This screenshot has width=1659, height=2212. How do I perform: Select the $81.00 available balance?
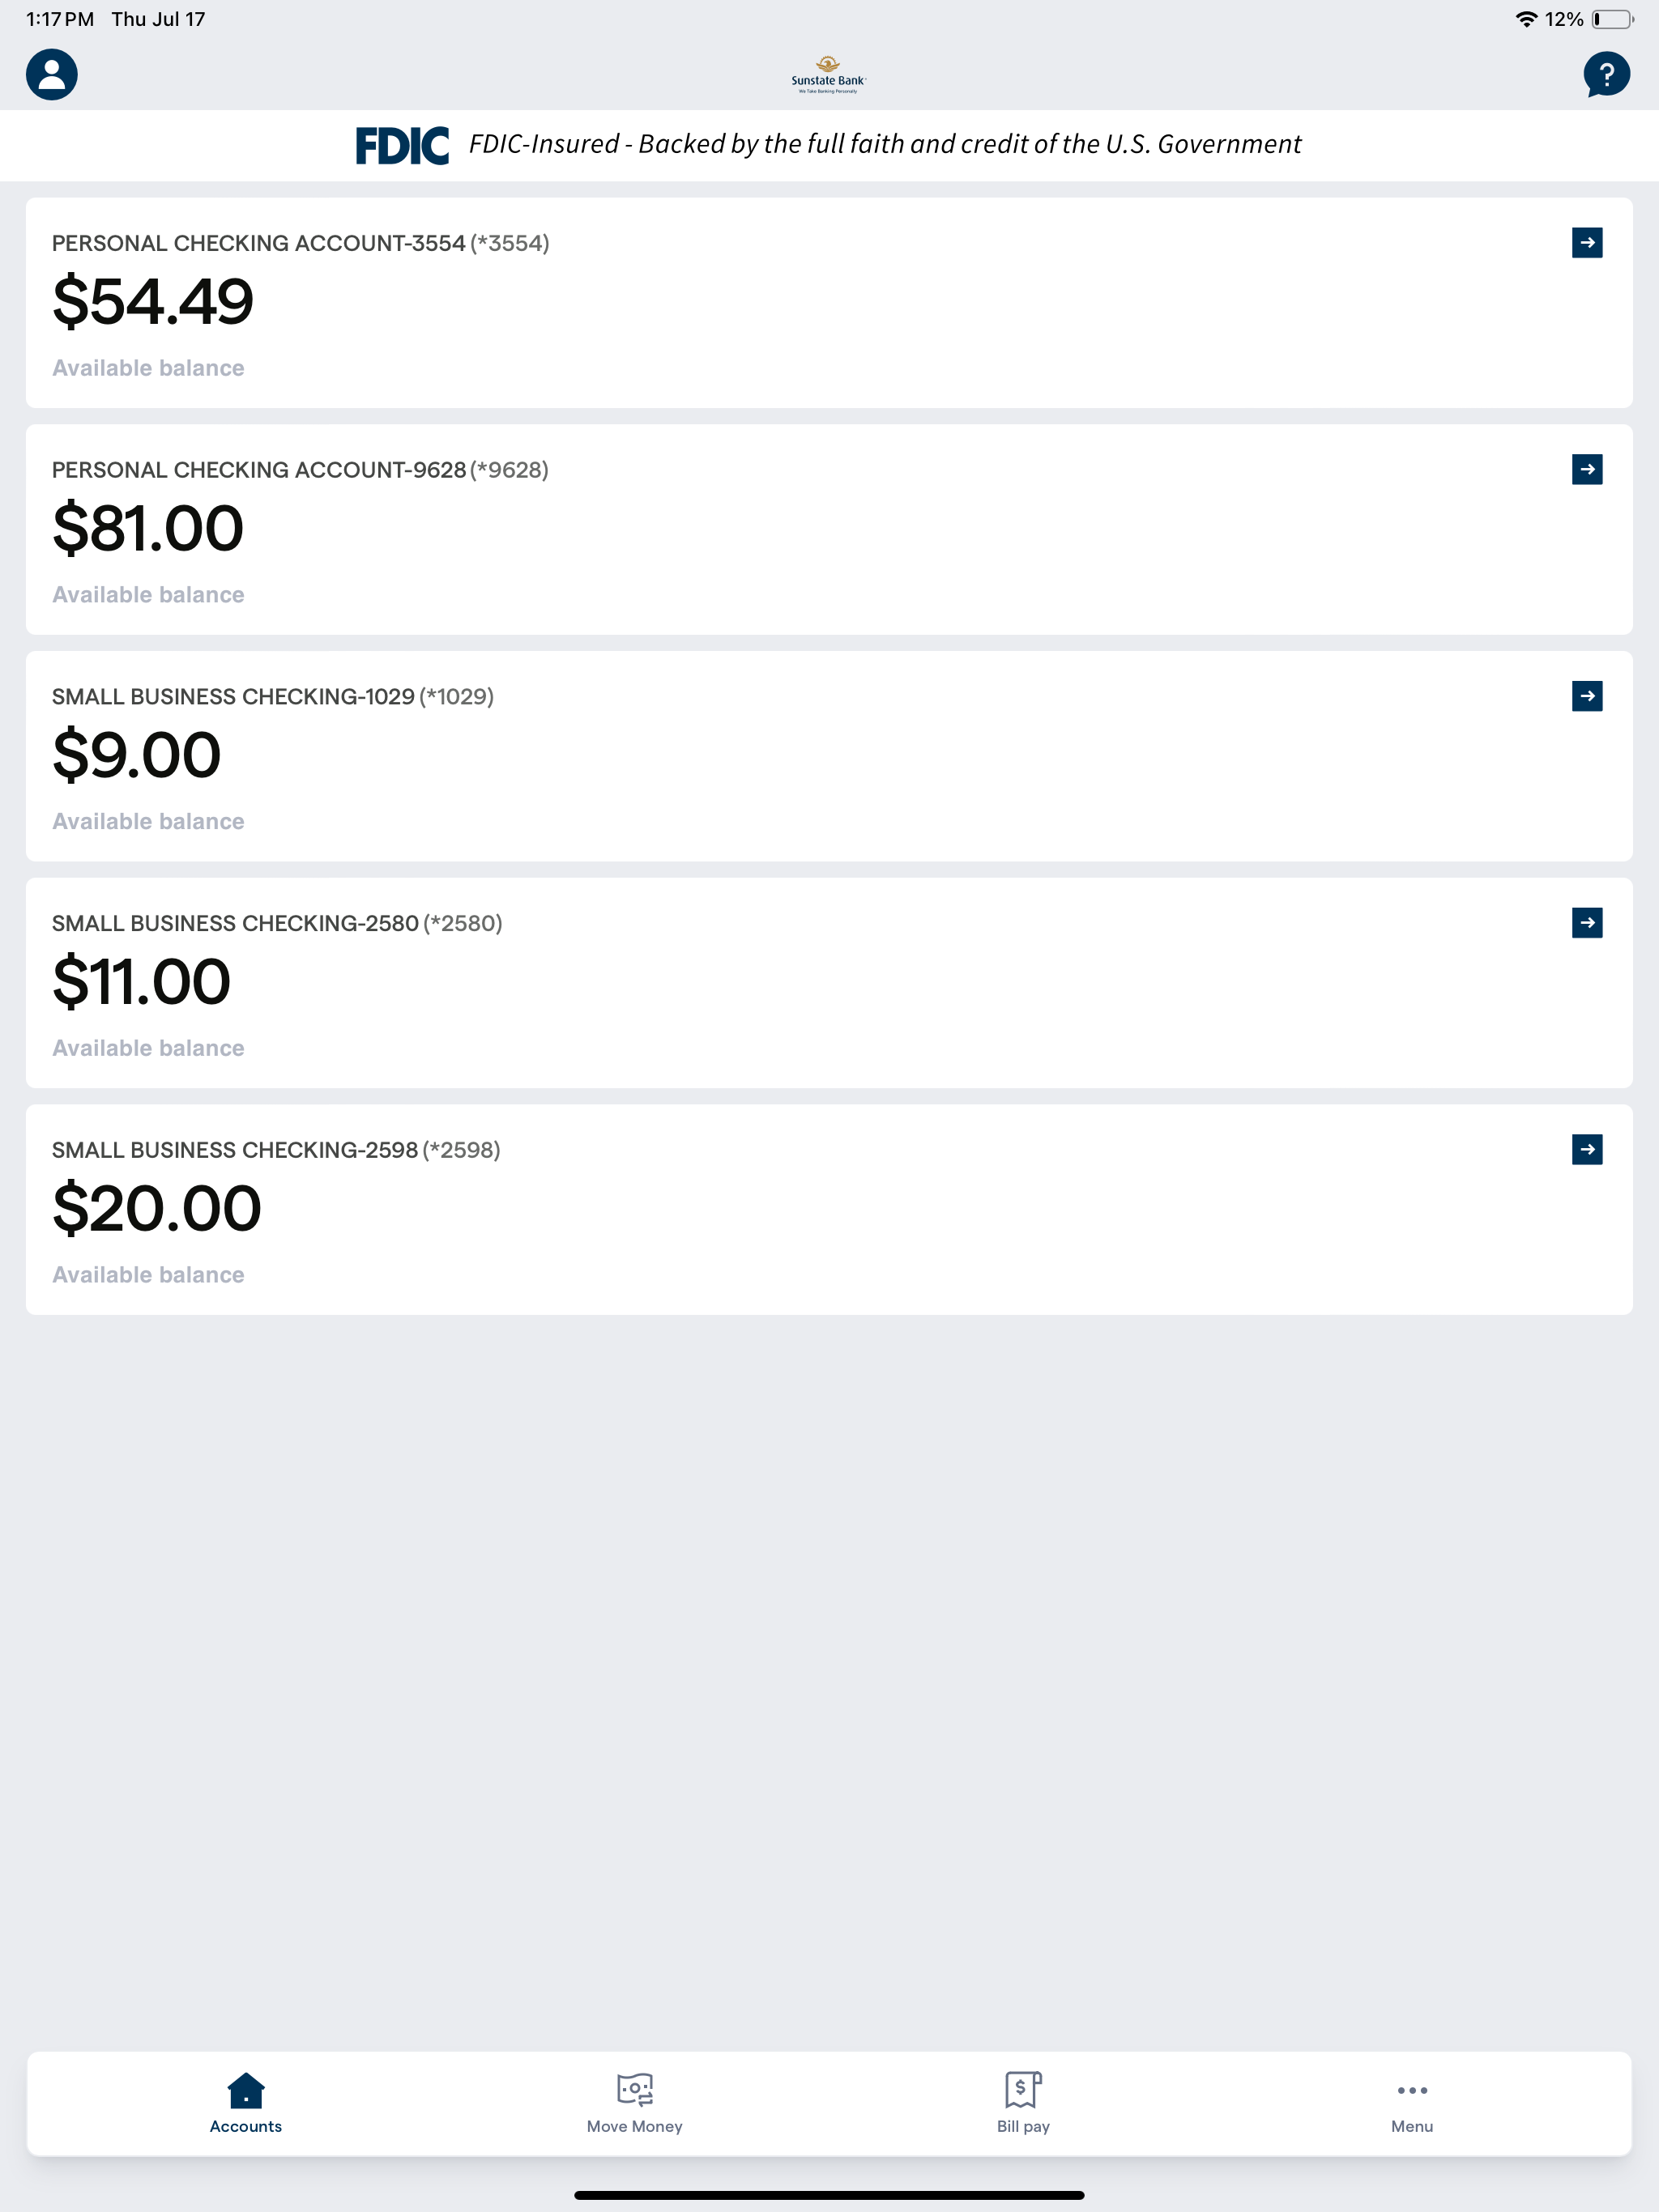[148, 528]
